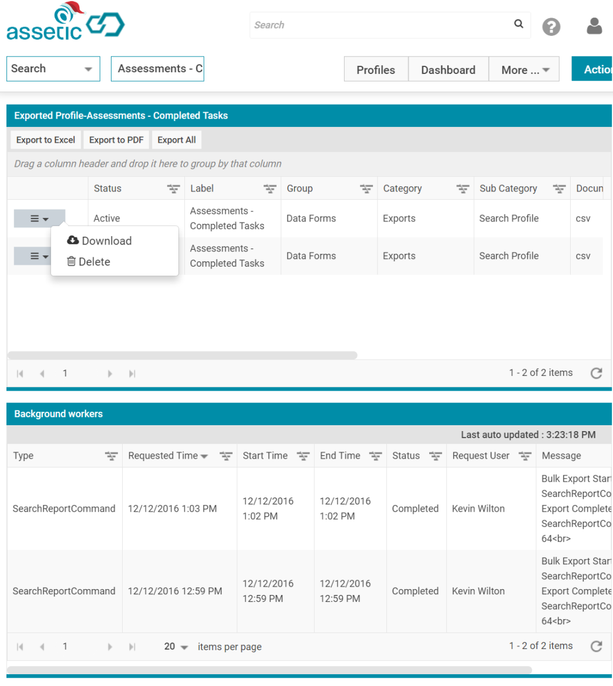This screenshot has height=686, width=613.
Task: Choose Delete from the row menu
Action: pos(88,261)
